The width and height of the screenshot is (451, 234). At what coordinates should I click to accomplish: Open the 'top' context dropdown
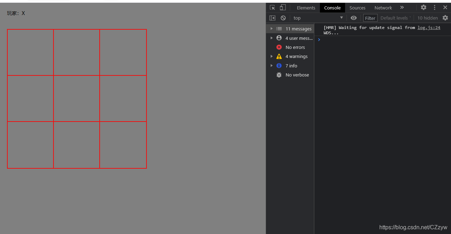(318, 18)
